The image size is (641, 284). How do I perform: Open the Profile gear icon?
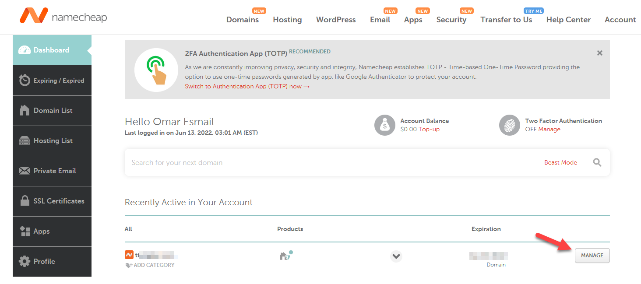tap(25, 261)
